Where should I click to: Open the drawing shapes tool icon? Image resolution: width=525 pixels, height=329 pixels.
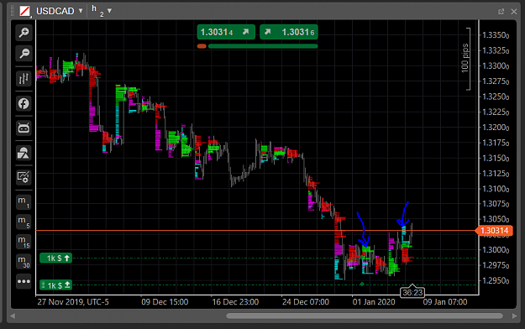tap(24, 153)
